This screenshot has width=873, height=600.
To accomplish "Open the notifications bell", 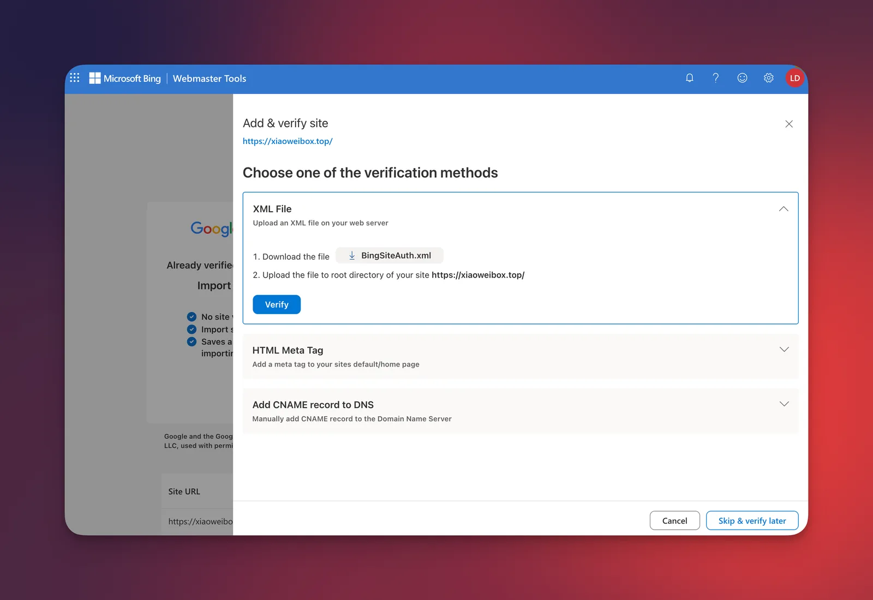I will click(690, 78).
